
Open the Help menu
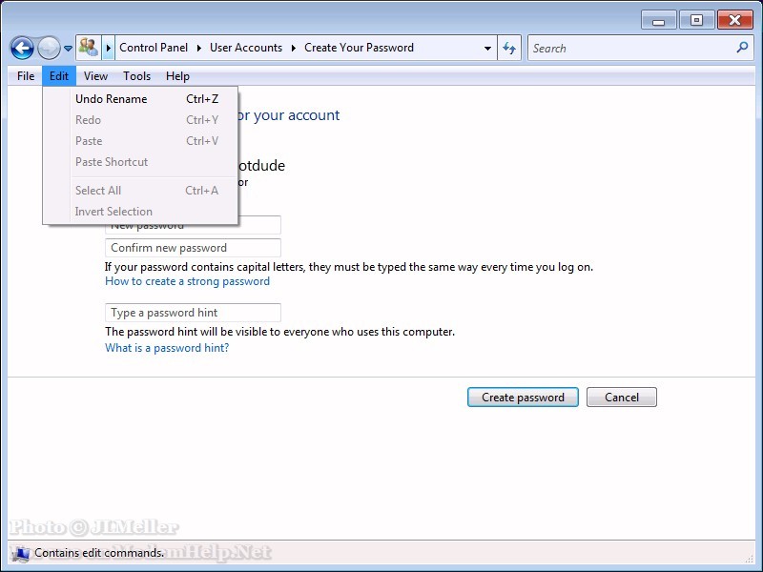pos(177,76)
